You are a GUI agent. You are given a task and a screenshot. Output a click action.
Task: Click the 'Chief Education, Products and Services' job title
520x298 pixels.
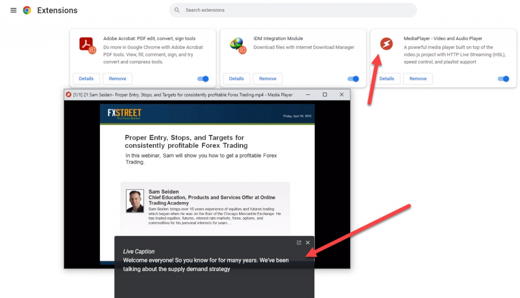click(x=212, y=200)
